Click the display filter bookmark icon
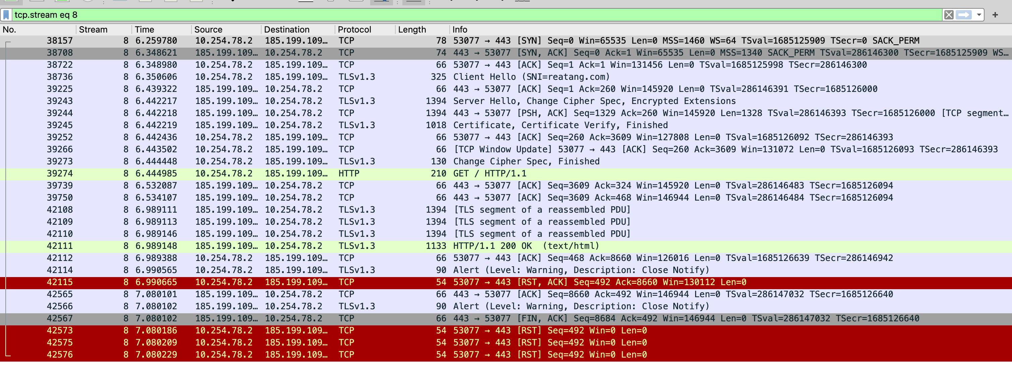The image size is (1012, 373). [6, 15]
